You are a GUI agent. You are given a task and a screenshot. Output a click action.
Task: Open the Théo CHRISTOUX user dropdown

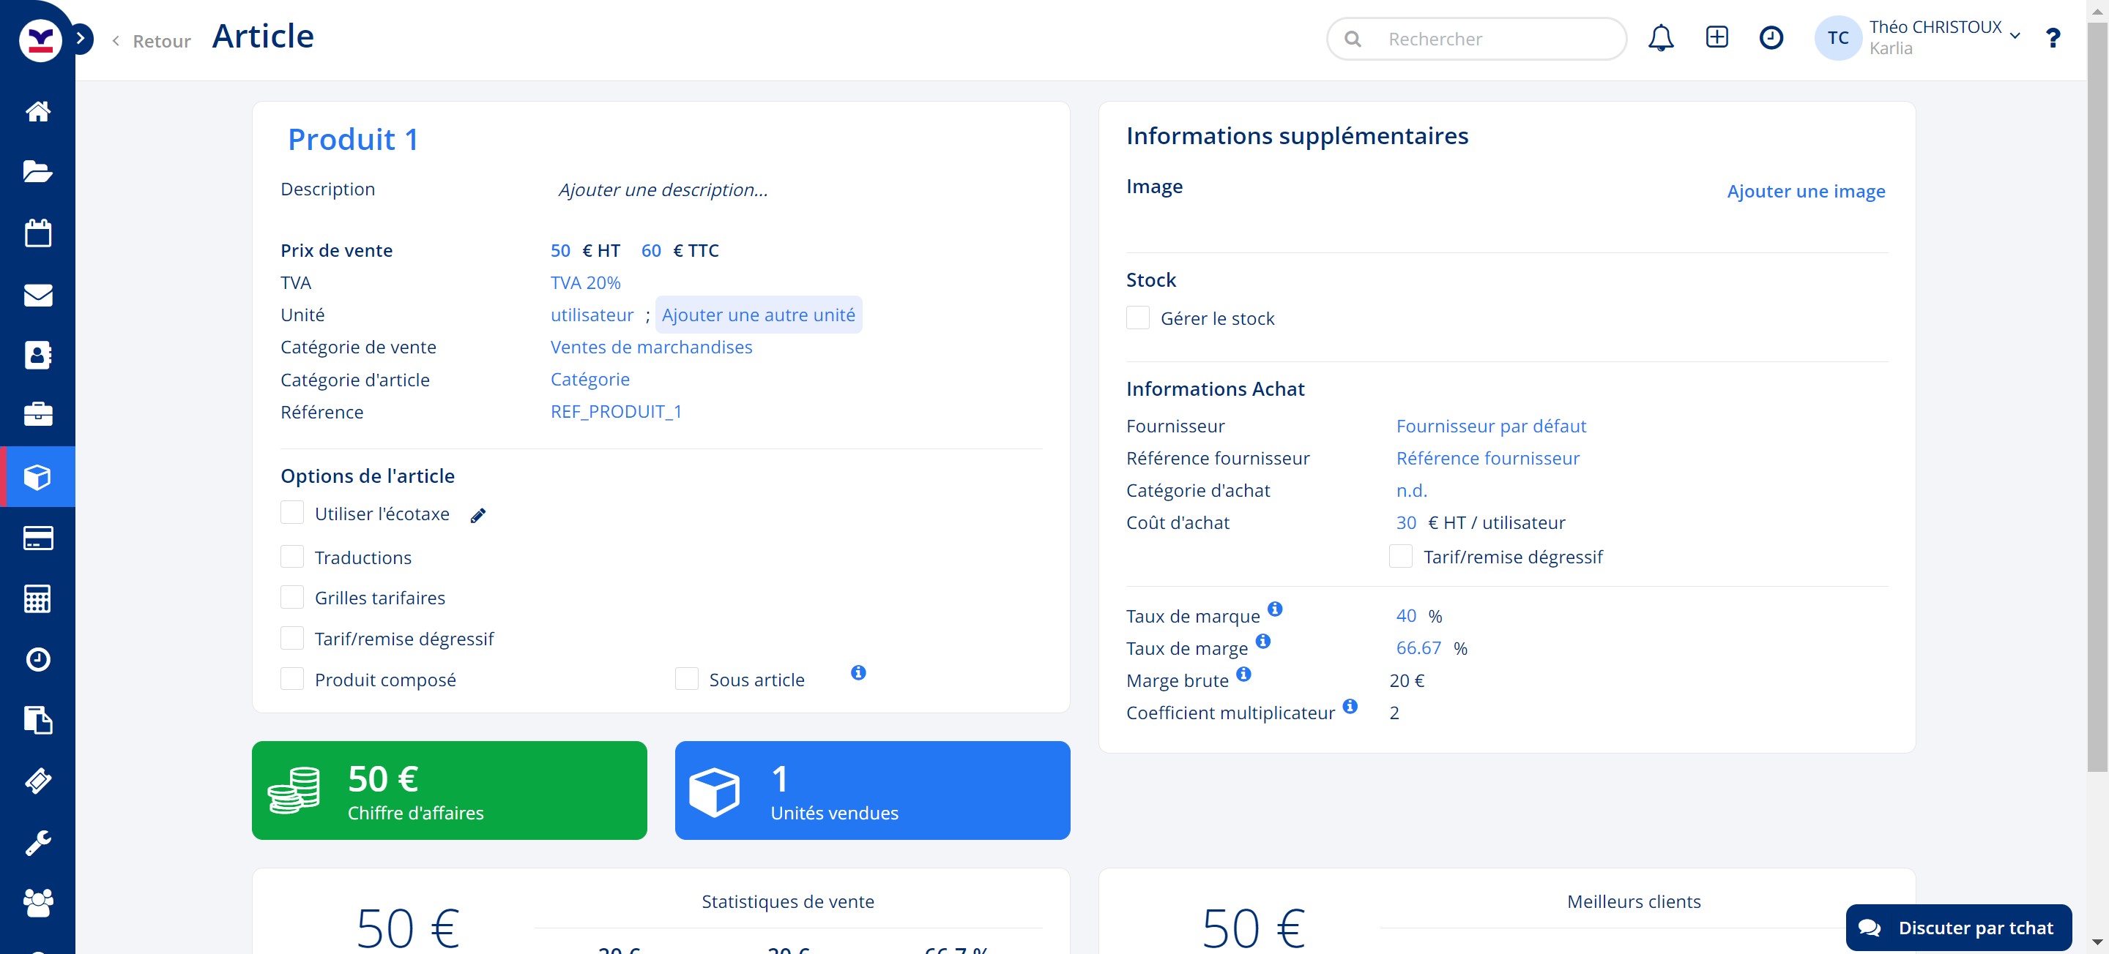[1944, 37]
